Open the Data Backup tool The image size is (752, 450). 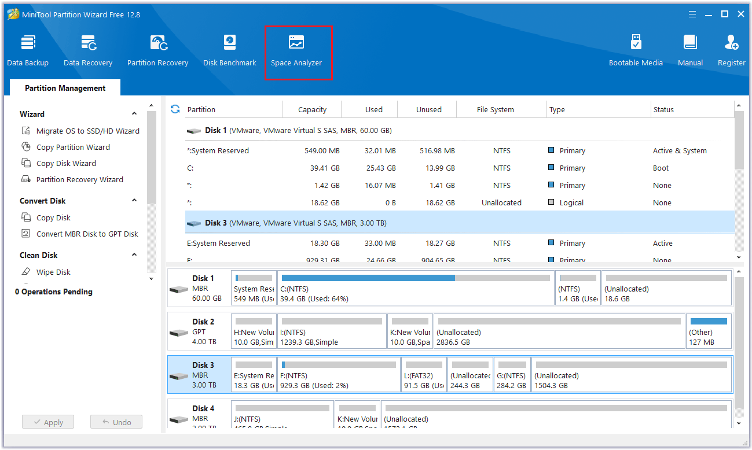tap(28, 51)
